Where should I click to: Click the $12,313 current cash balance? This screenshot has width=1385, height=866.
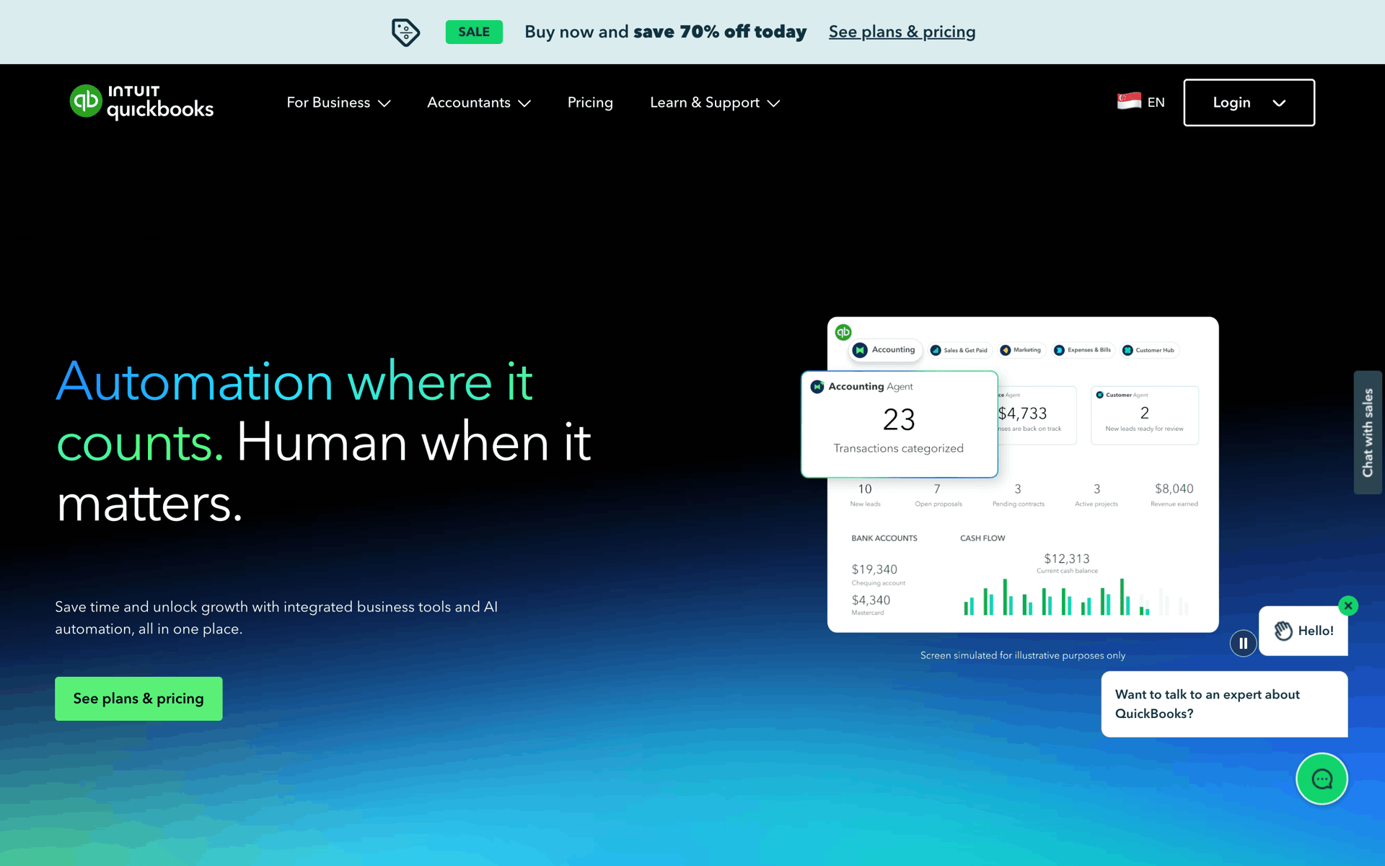1067,563
